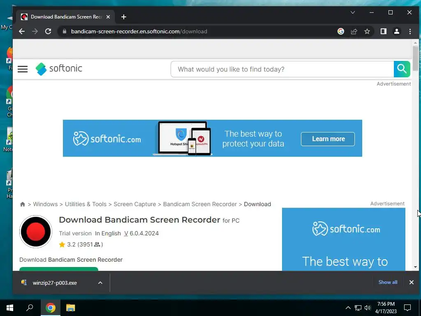Image resolution: width=421 pixels, height=316 pixels.
Task: Click Learn more in the banner ad
Action: [328, 139]
